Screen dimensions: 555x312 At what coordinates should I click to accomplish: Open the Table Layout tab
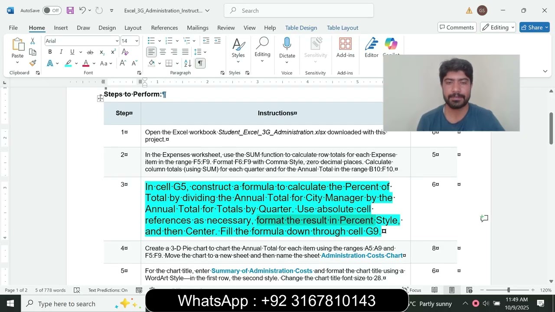[x=343, y=28]
